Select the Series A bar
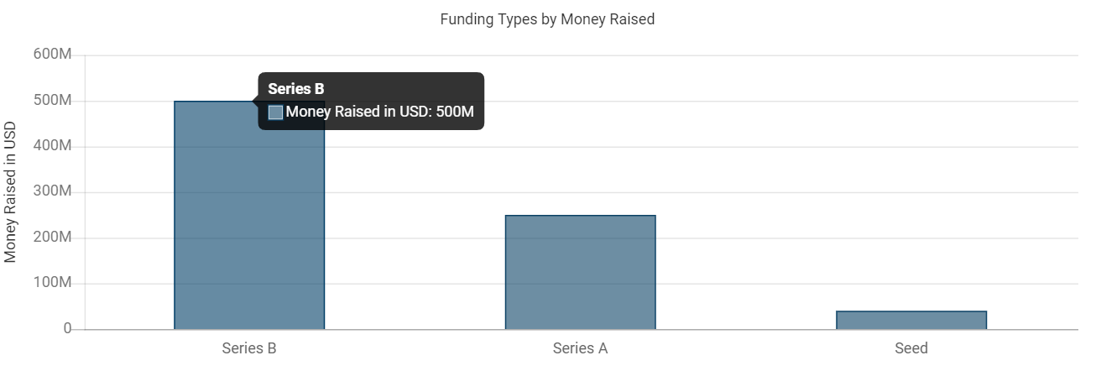The width and height of the screenshot is (1096, 371). [x=580, y=273]
